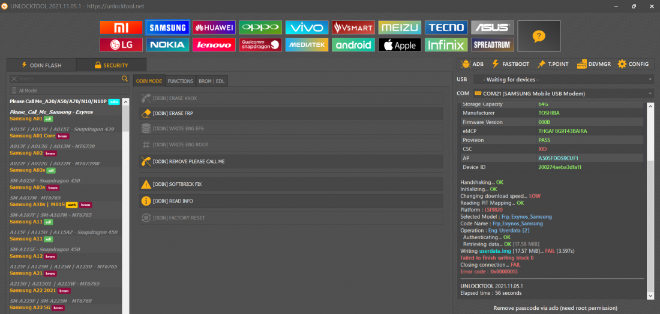The height and width of the screenshot is (314, 660).
Task: Click [ODIN] REMOVE PLEASE CALL ME
Action: [291, 161]
